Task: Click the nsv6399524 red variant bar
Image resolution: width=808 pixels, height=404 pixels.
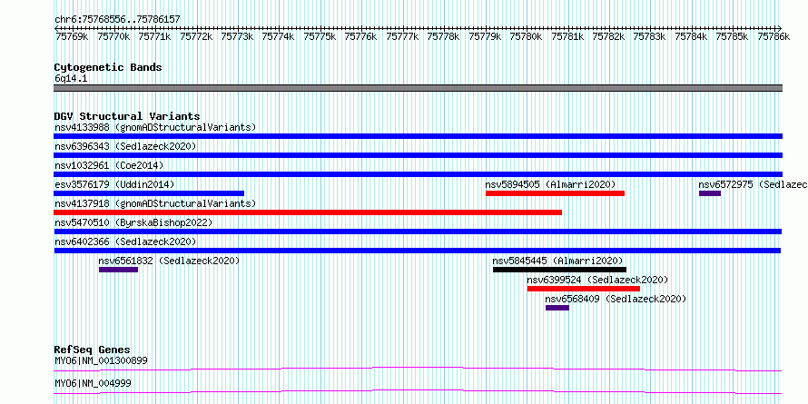Action: pos(584,289)
